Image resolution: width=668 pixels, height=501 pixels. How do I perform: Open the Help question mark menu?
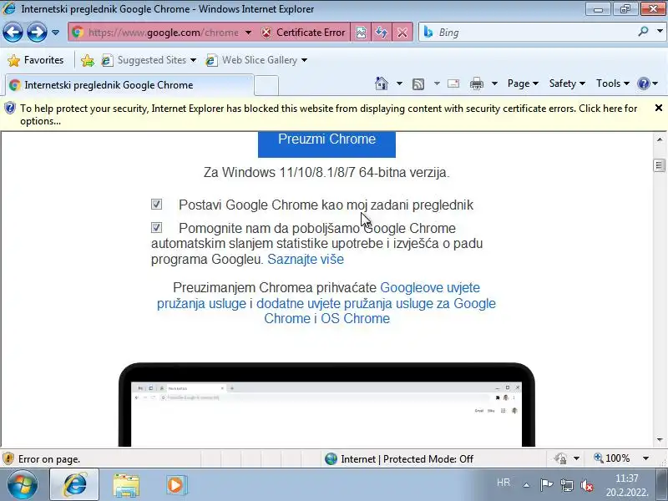click(x=648, y=83)
